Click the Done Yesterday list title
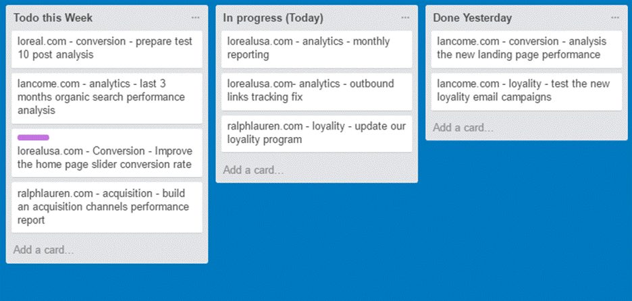This screenshot has width=632, height=301. click(473, 18)
